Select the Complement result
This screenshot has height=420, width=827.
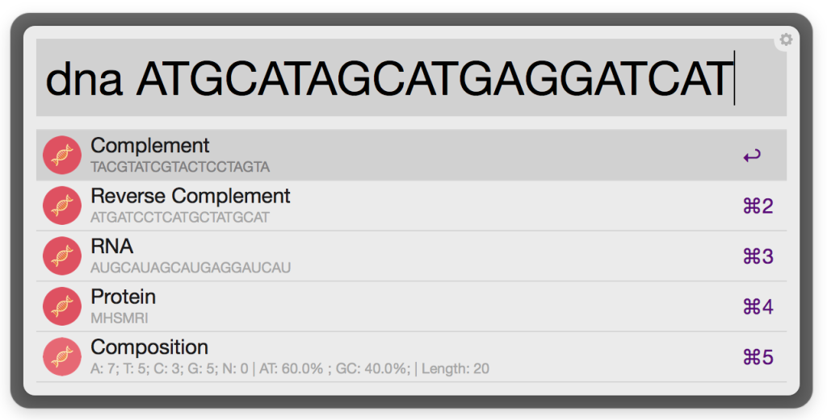150,146
